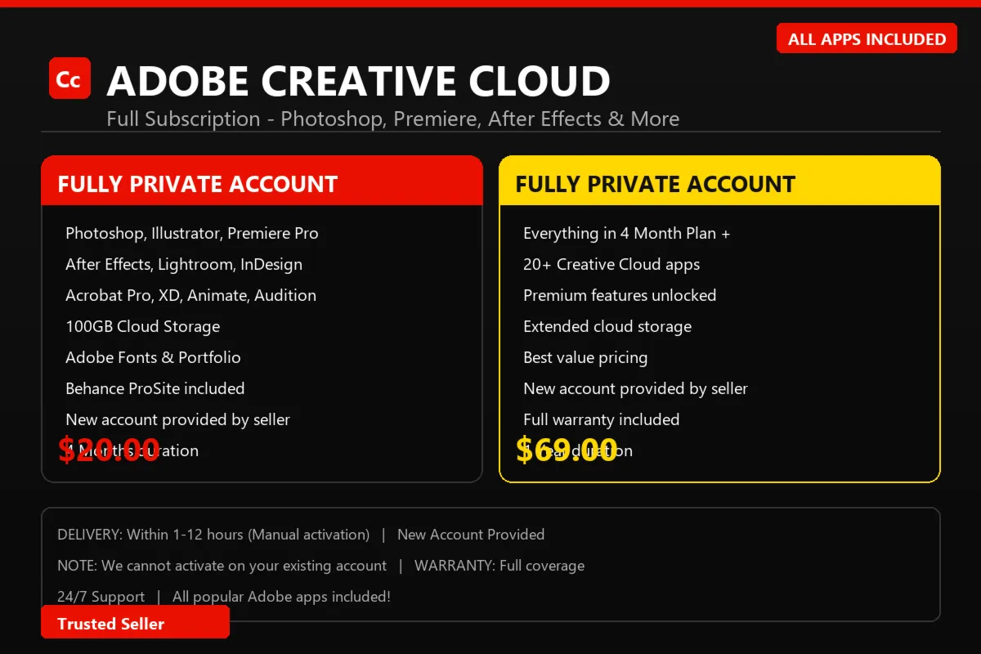Click the ALL APPS INCLUDED badge

(x=867, y=38)
